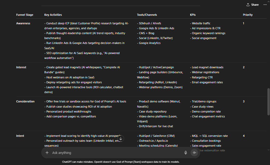Click the Case study views KPI
The image size is (270, 165).
coord(202,107)
